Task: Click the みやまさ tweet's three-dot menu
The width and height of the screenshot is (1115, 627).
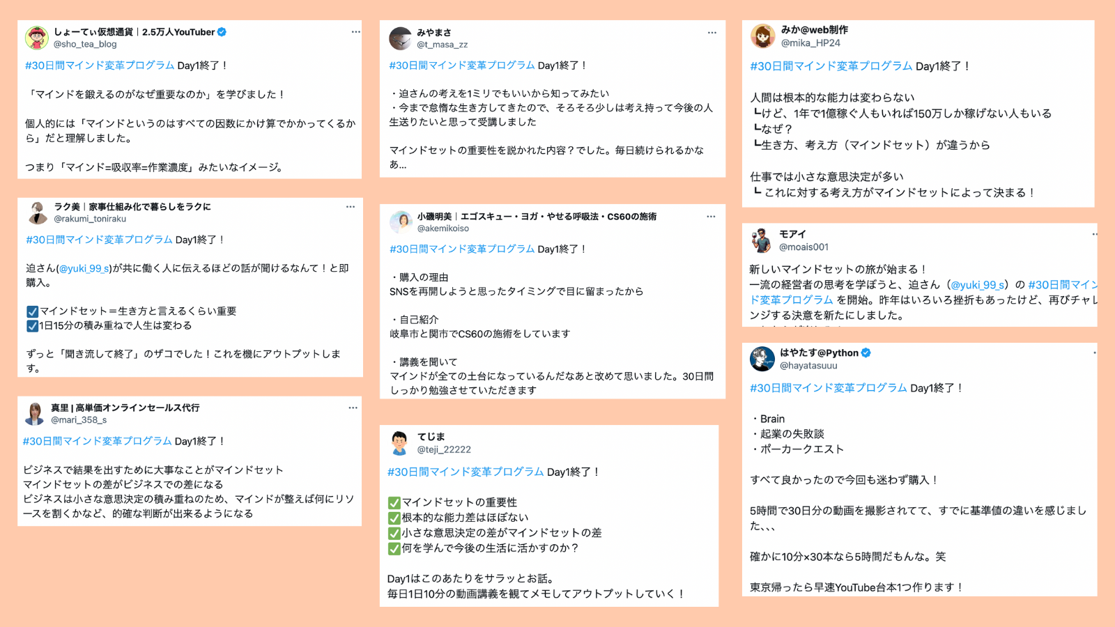Action: coord(712,33)
